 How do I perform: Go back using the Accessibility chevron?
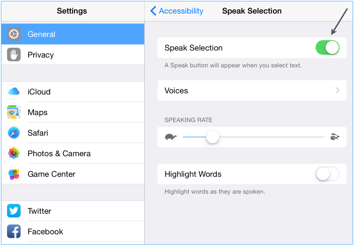153,11
